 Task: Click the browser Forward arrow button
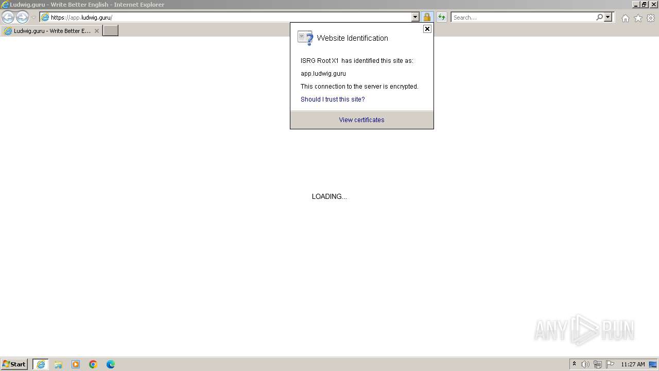(x=22, y=18)
